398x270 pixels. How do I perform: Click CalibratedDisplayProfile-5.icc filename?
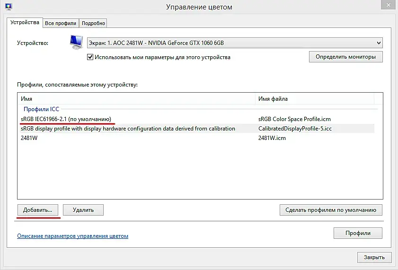coord(295,129)
